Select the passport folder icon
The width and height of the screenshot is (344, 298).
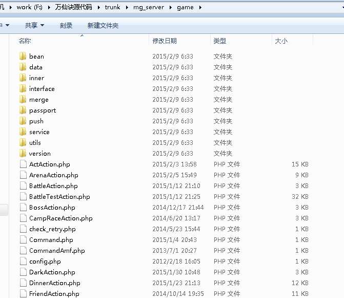click(x=23, y=110)
